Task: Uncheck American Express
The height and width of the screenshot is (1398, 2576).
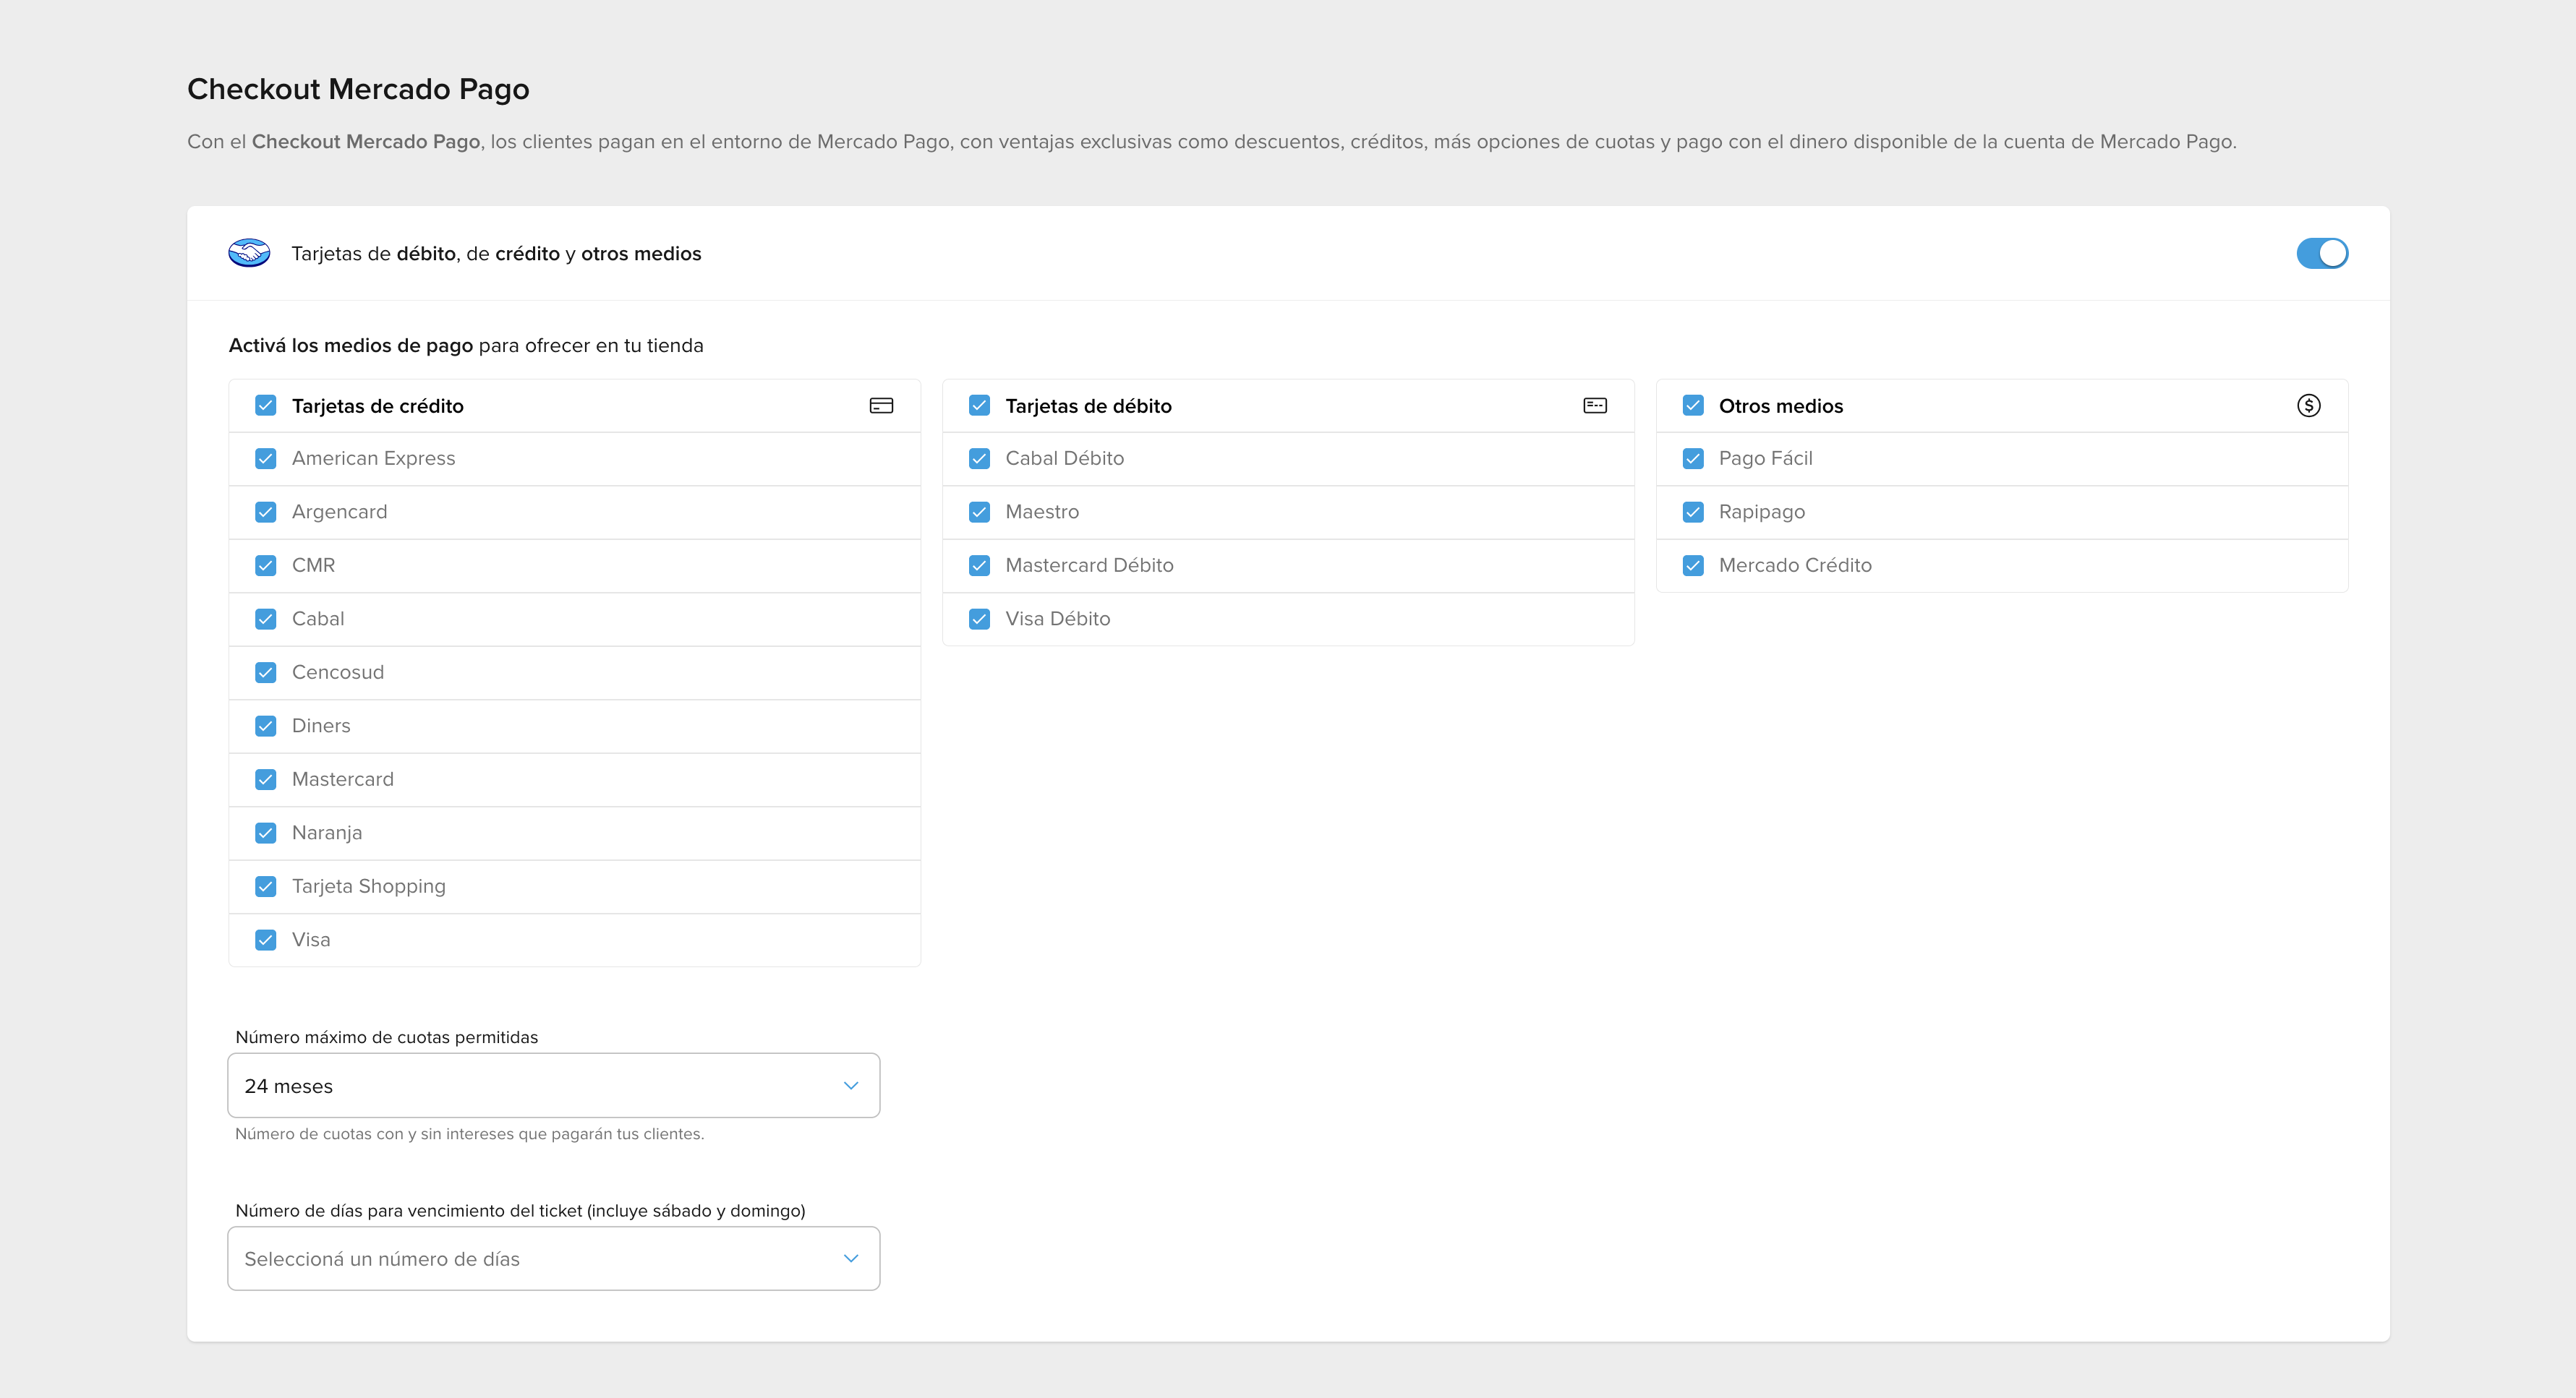Action: [265, 459]
